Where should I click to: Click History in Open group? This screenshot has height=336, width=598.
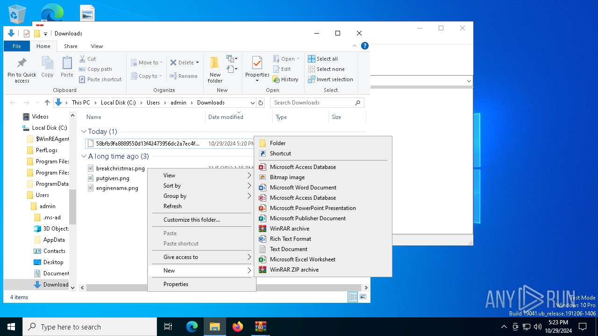pos(285,79)
